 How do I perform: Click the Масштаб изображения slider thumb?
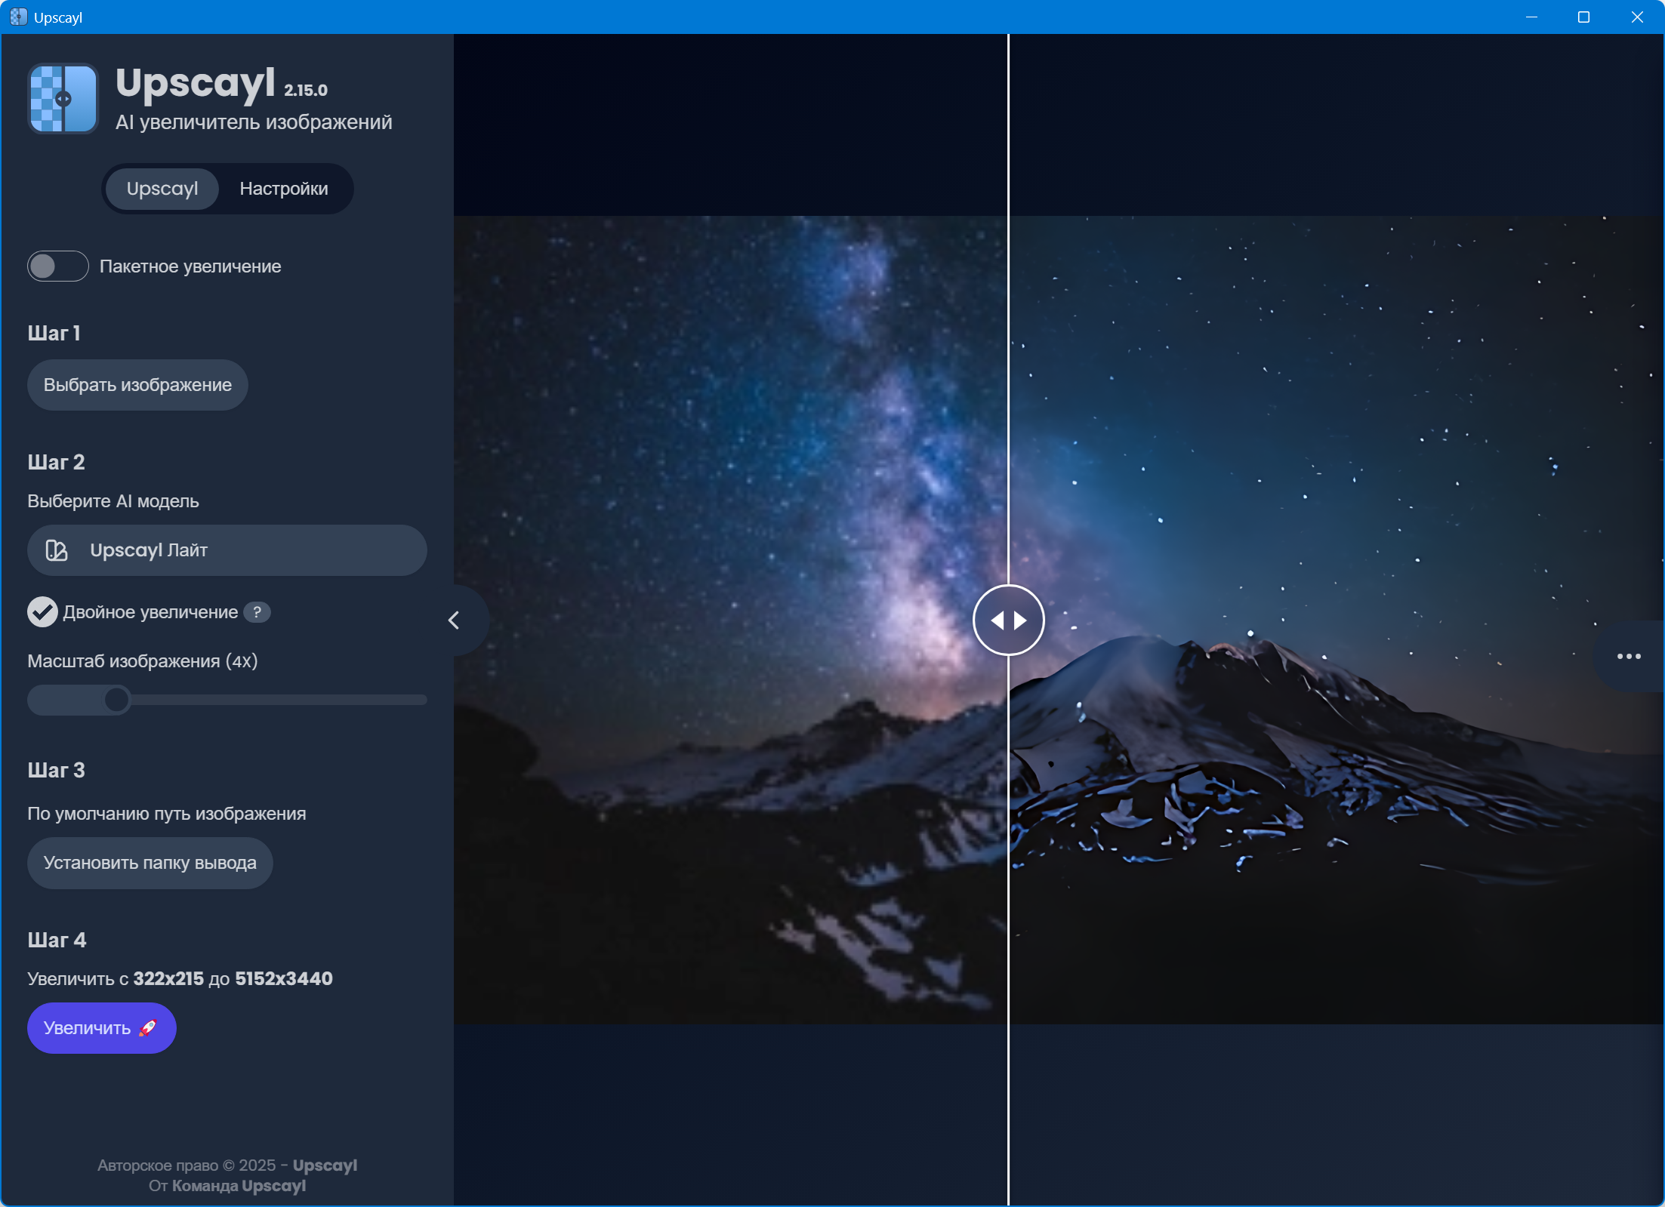tap(116, 700)
